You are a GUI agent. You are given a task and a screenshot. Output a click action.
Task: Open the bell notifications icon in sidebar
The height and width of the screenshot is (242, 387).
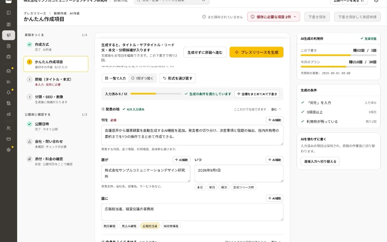point(8,92)
